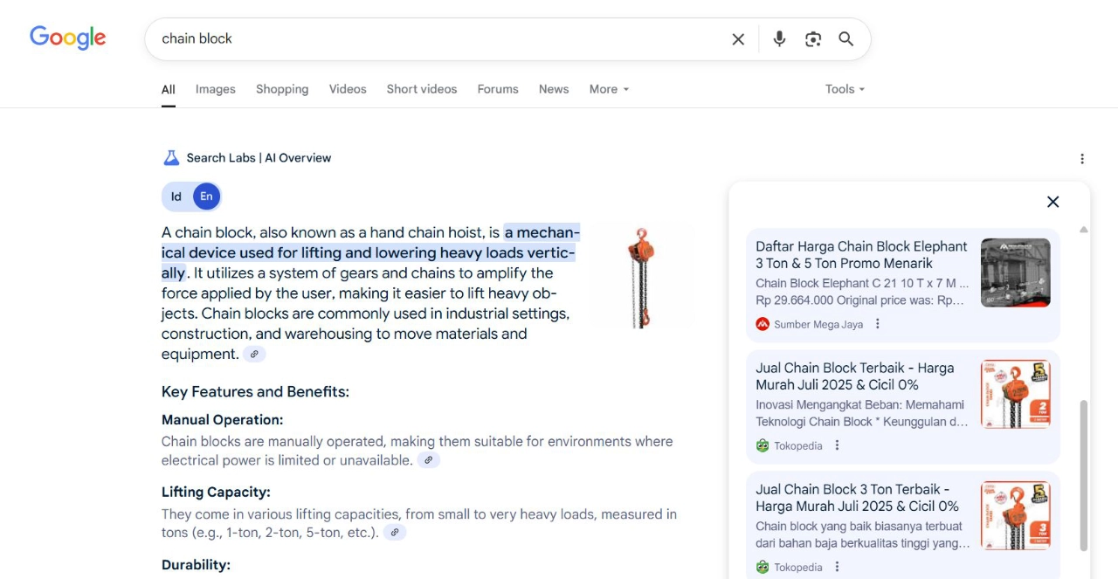The image size is (1118, 579).
Task: Click link icon after Manual Operation text
Action: pyautogui.click(x=428, y=460)
